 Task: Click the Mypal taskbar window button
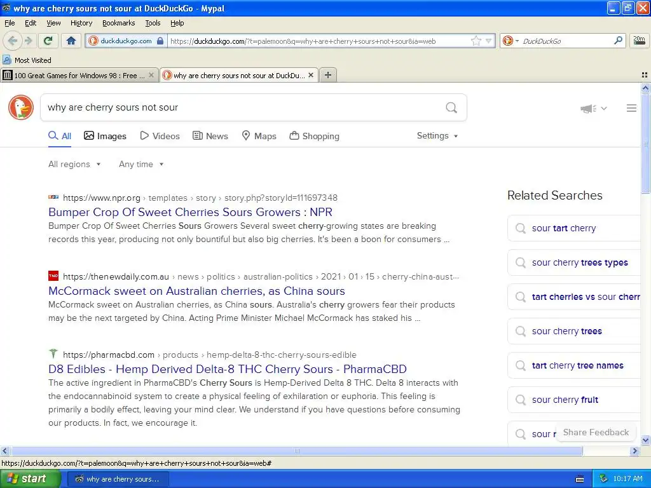[x=118, y=479]
